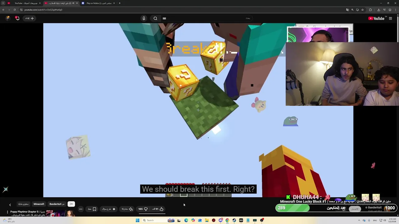Image resolution: width=399 pixels, height=224 pixels.
Task: Open Poppy Playtime Chapter 5 video thumbnail
Action: (x=60, y=213)
